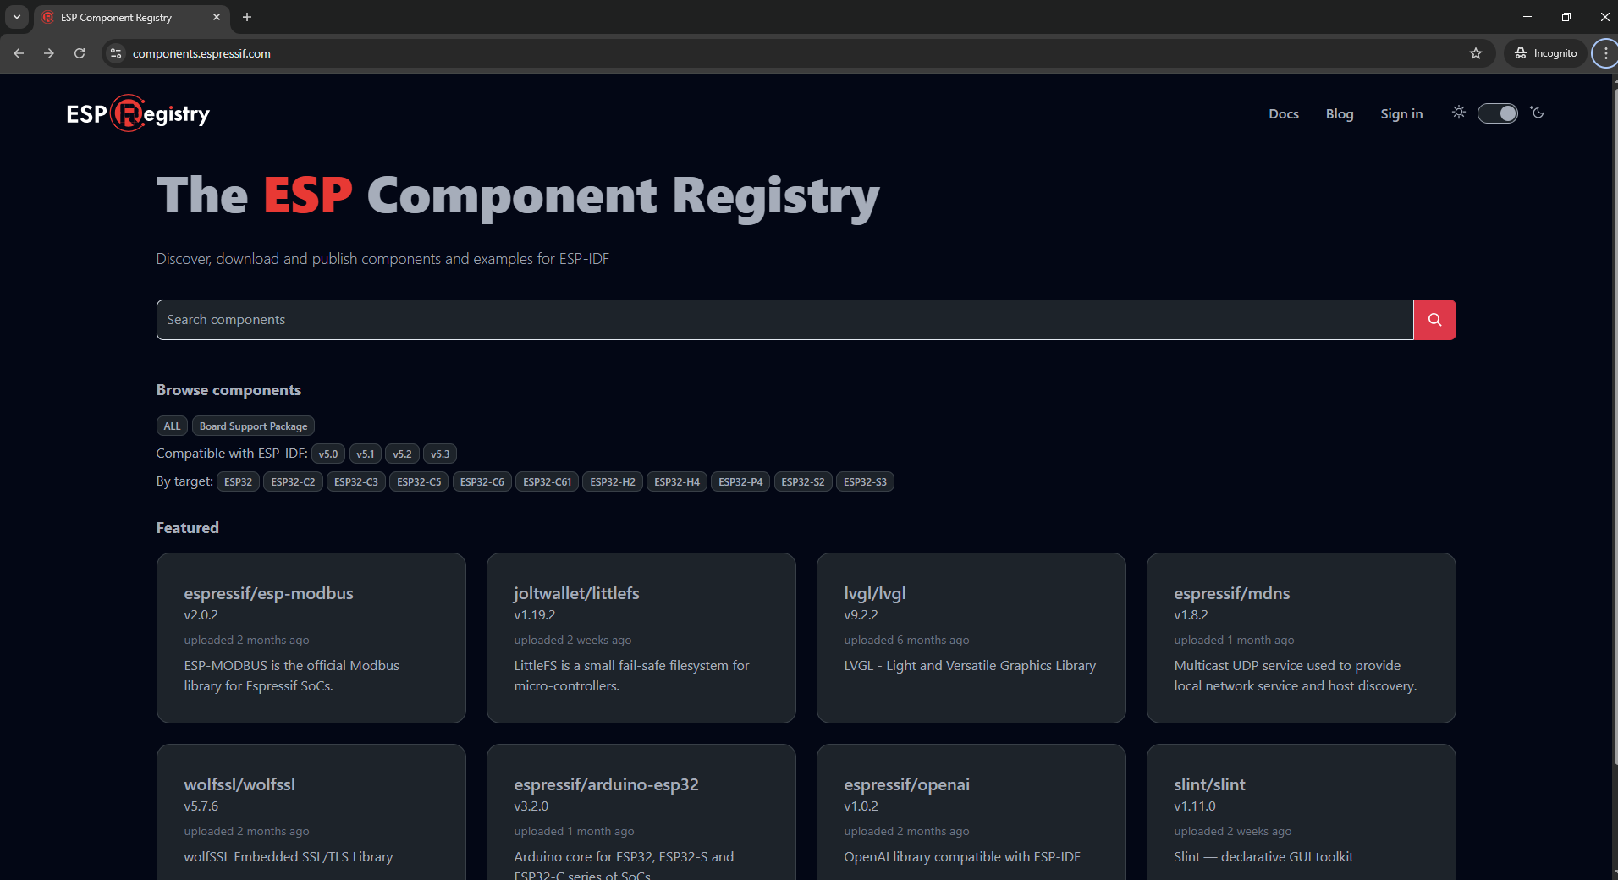
Task: Go back with browser back arrow
Action: click(19, 53)
